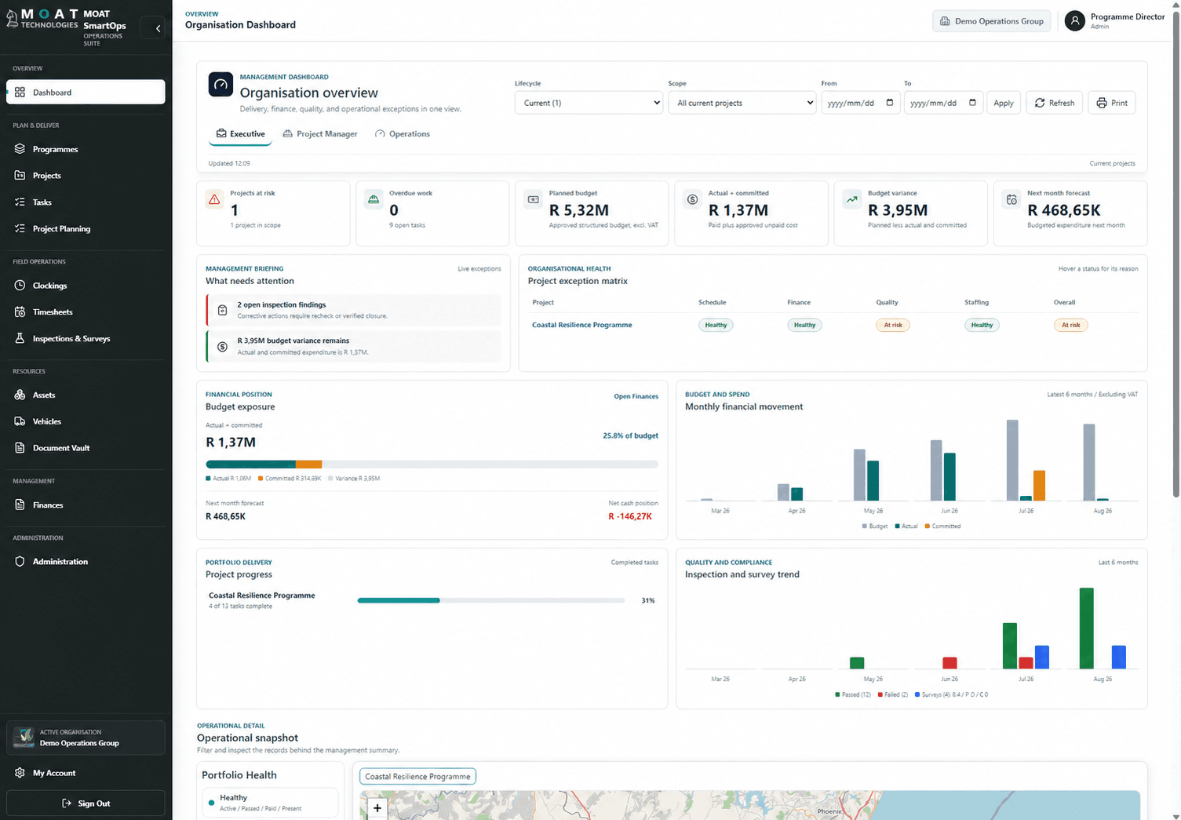Image resolution: width=1181 pixels, height=820 pixels.
Task: Click the Next month forecast calendar icon
Action: [1012, 200]
